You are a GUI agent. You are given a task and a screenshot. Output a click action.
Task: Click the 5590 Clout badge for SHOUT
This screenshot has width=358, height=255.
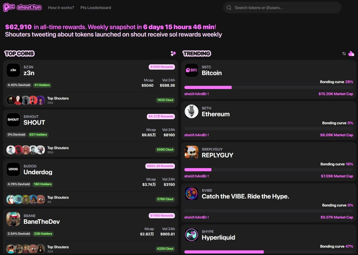coord(165,150)
